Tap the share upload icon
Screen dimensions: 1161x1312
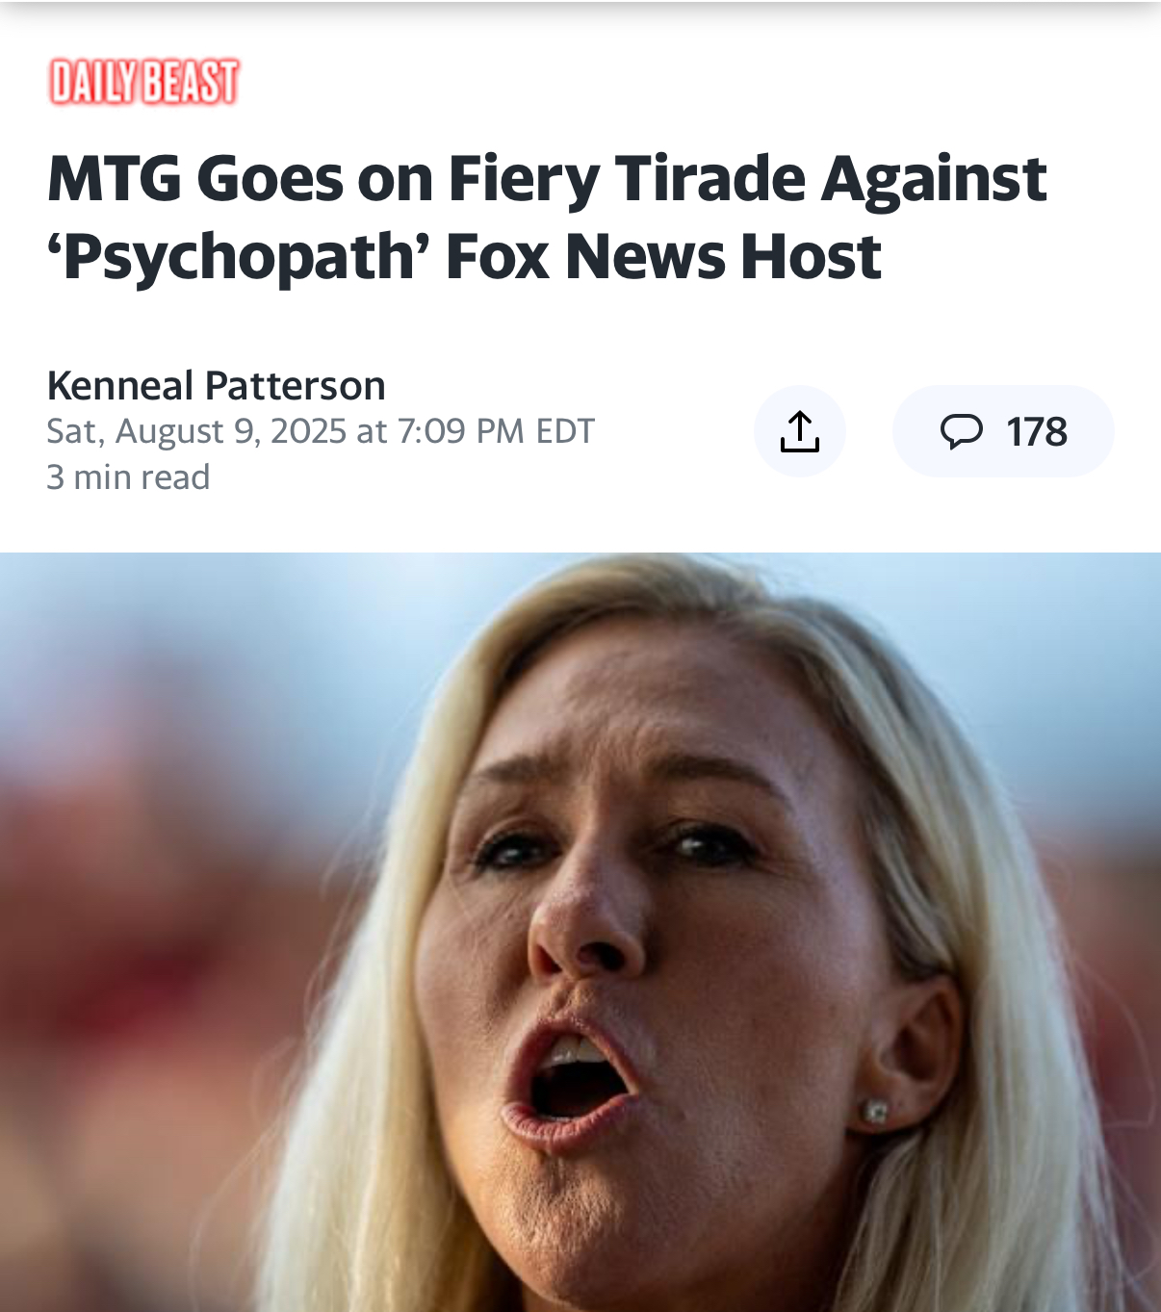tap(800, 431)
